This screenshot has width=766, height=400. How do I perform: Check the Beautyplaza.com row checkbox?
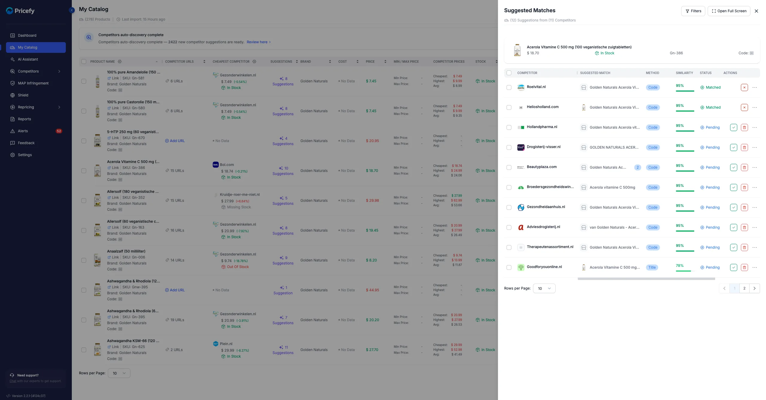[x=509, y=167]
